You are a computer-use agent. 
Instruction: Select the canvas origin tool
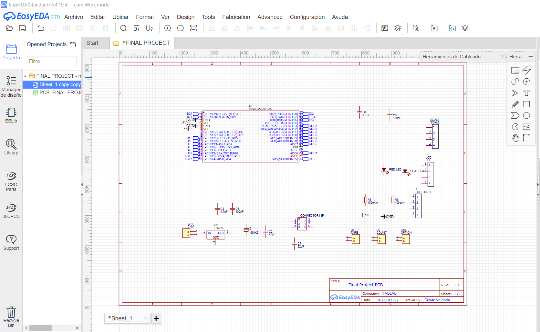pyautogui.click(x=526, y=138)
